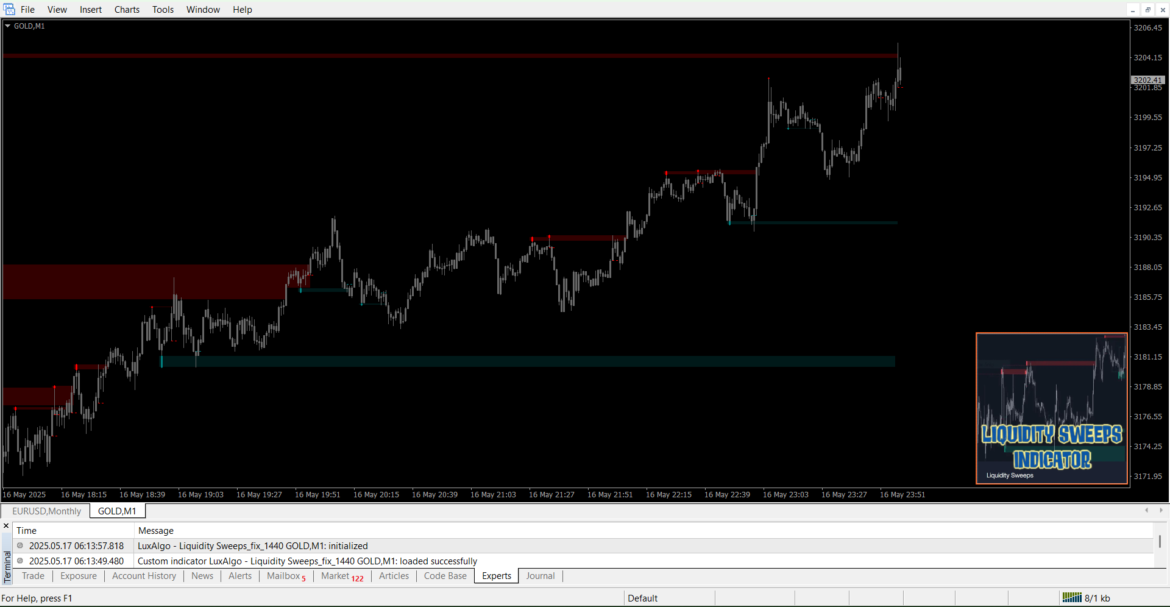This screenshot has height=607, width=1170.
Task: Switch to the EURUSD,Monthly chart tab
Action: click(46, 511)
